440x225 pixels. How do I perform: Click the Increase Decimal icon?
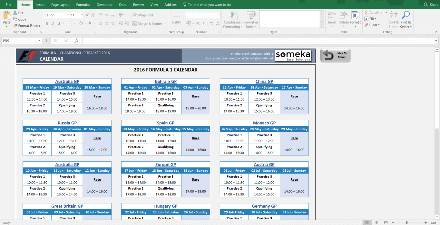click(x=212, y=23)
